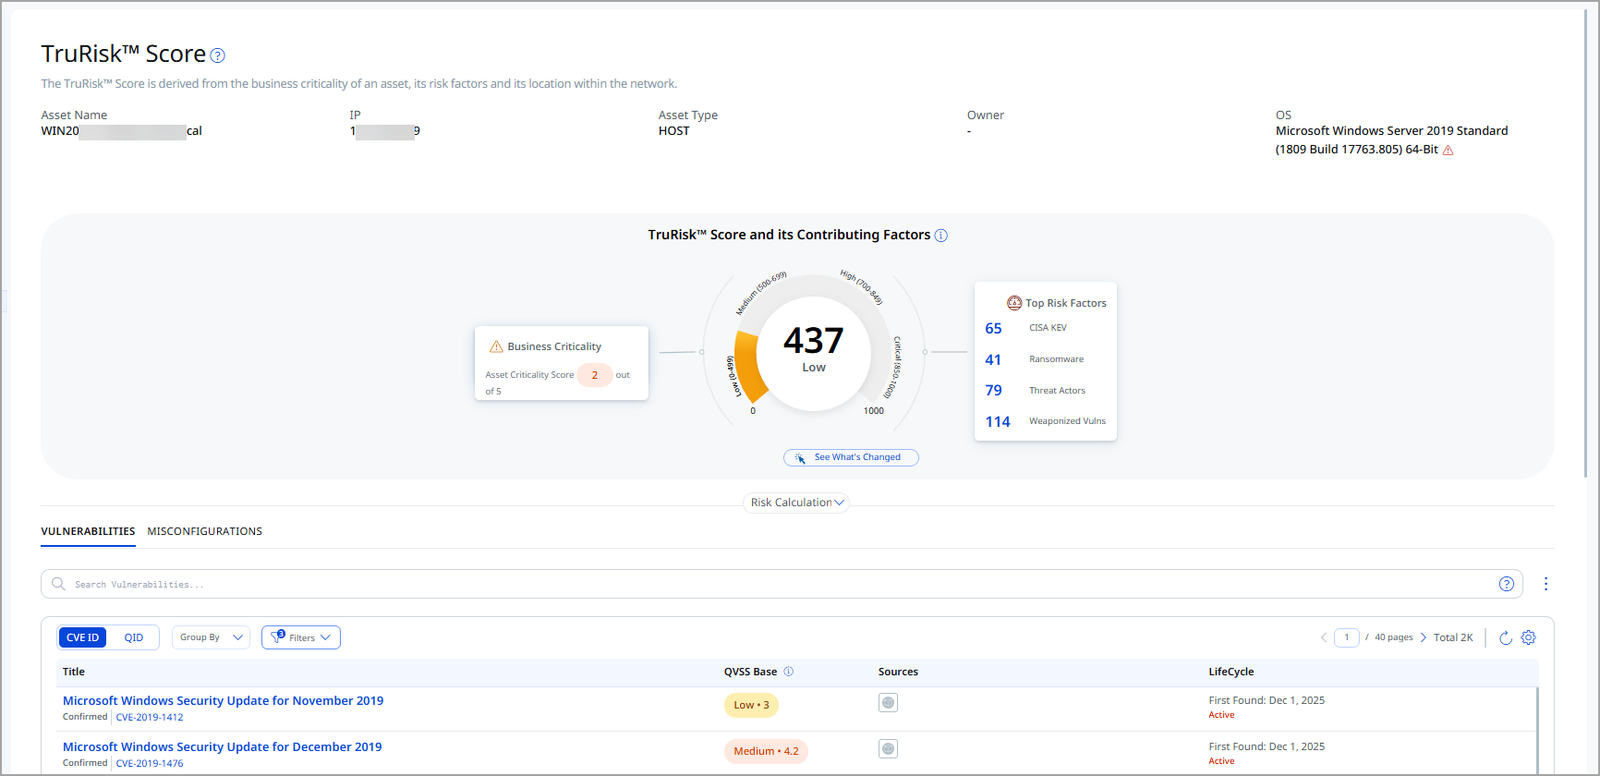Click the Search Vulnerabilities field
The height and width of the screenshot is (776, 1600).
coord(782,584)
